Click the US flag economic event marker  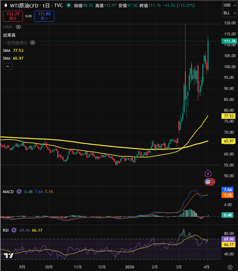[208, 182]
